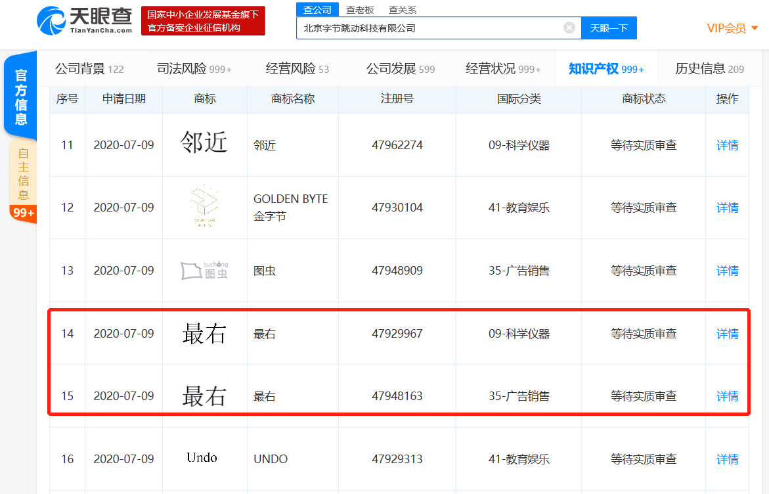This screenshot has width=769, height=494.
Task: Open the 公司背景 tab
Action: pos(89,69)
